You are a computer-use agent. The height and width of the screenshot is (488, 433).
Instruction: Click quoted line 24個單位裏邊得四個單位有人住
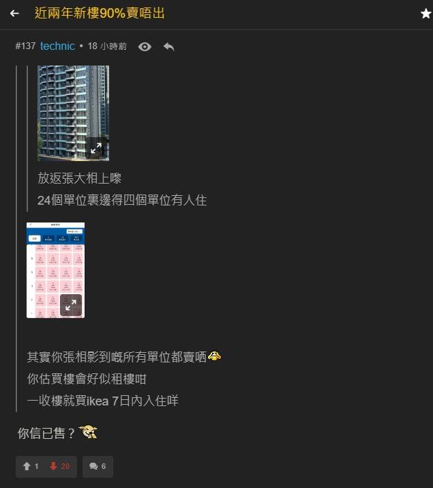(122, 200)
